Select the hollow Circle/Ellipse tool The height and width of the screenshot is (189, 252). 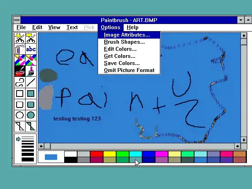click(x=20, y=115)
